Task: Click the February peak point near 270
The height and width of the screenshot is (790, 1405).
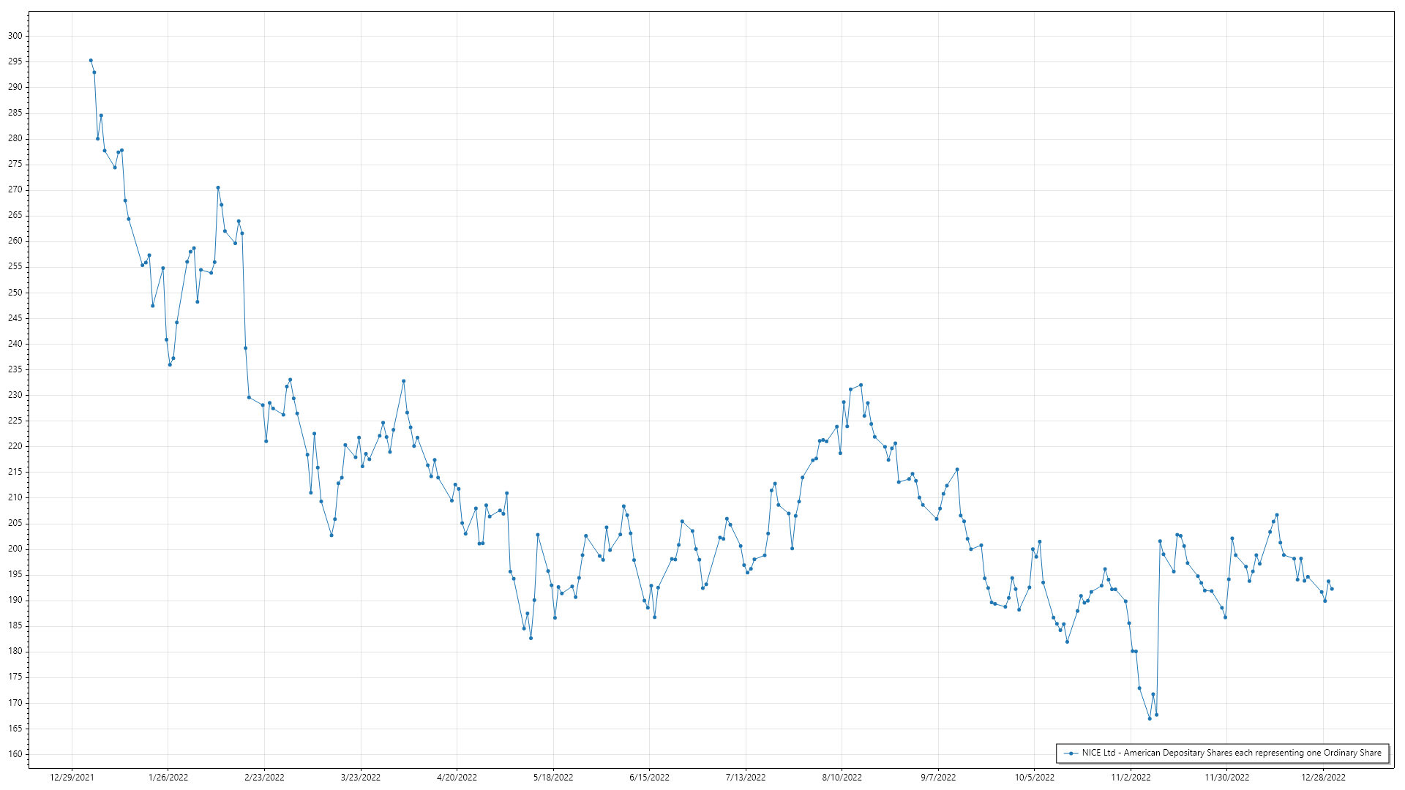Action: coord(218,188)
